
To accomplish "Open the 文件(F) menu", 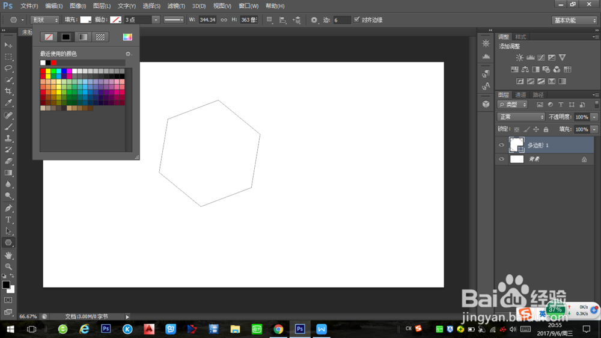I will 29,6.
